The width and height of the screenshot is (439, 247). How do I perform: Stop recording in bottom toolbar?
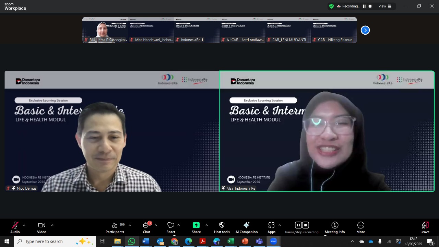click(x=306, y=225)
